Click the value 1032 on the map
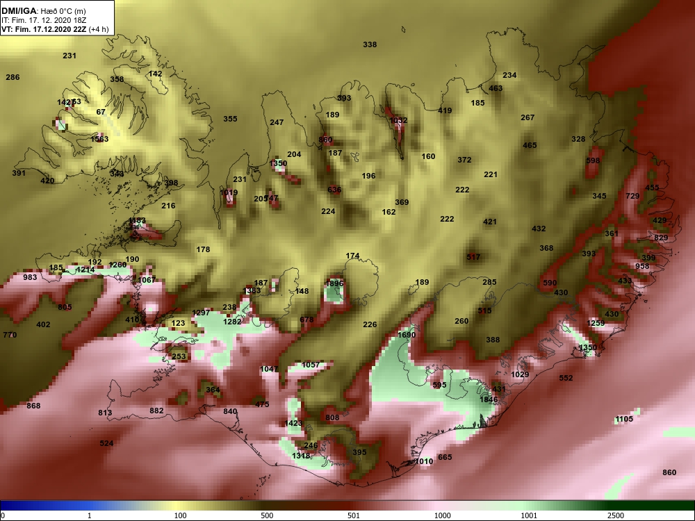Screen dimensions: 695x521 398,120
